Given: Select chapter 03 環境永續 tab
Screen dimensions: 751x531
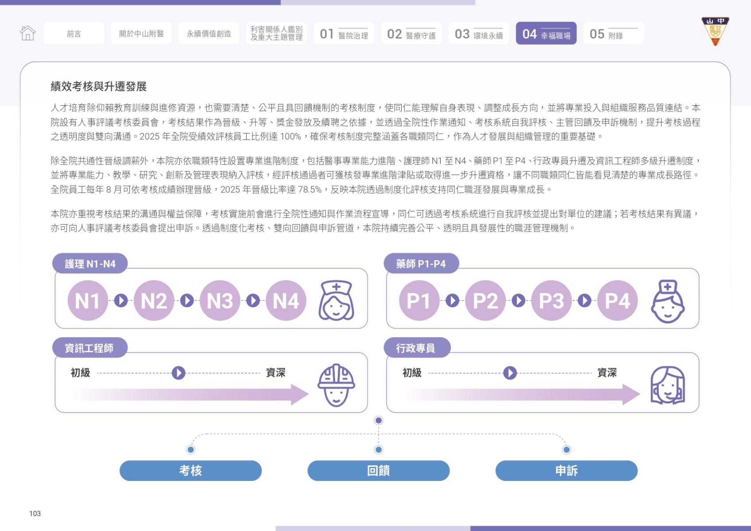Looking at the screenshot, I should pos(479,33).
